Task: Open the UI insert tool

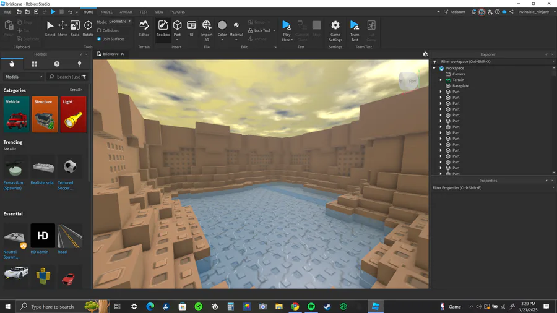Action: click(x=191, y=28)
